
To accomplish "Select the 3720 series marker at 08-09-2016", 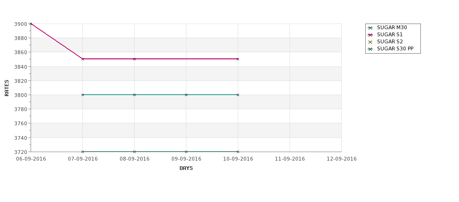I will (x=134, y=152).
